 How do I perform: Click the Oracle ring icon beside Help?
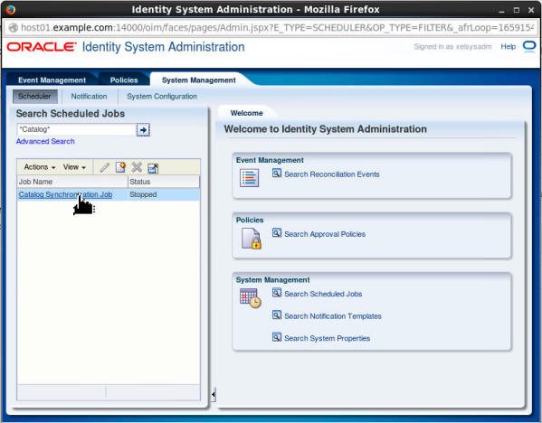[x=529, y=46]
